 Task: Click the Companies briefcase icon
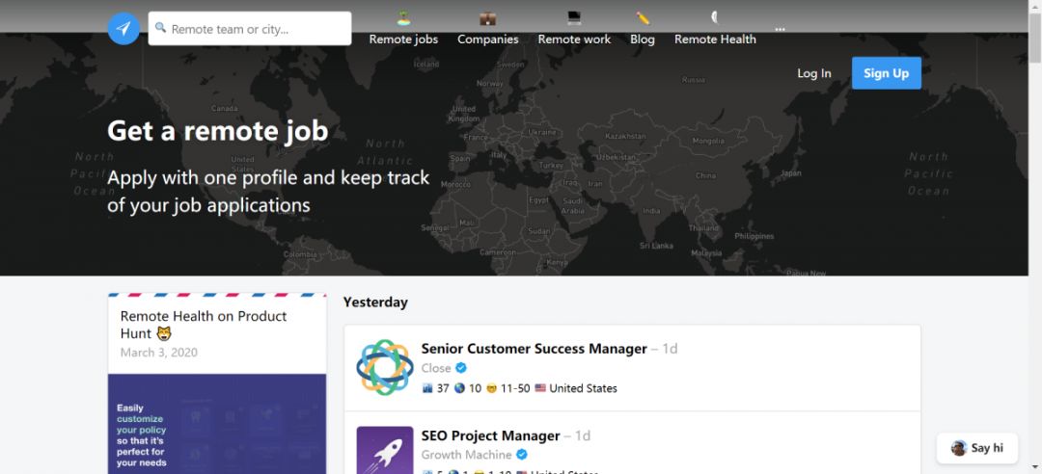(488, 18)
